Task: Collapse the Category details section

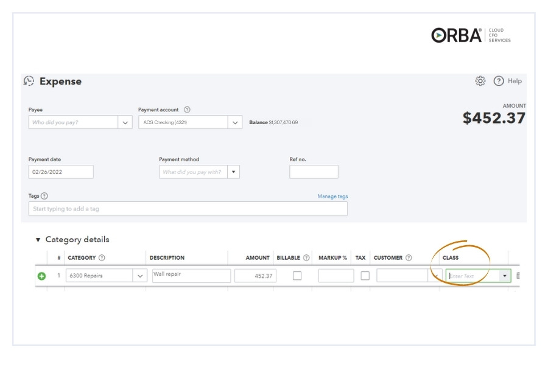Action: point(38,240)
